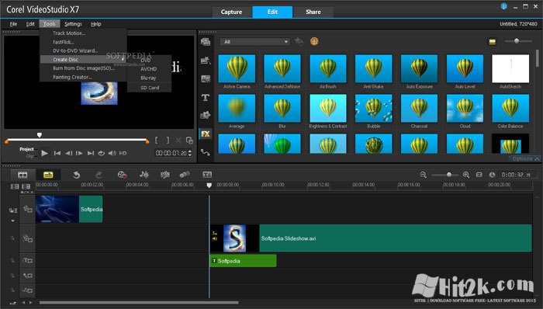Select the AutoSketch filter thumbnail
543x309 pixels.
[510, 68]
